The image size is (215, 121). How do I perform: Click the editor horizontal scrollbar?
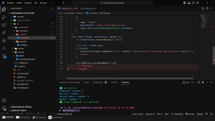point(130,78)
